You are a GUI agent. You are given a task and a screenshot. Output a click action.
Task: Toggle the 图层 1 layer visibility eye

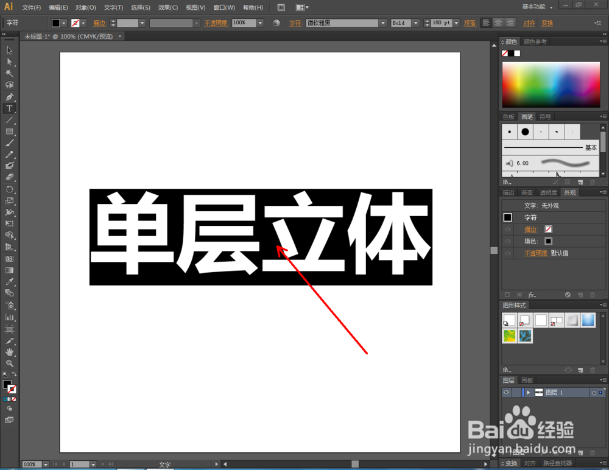click(506, 392)
